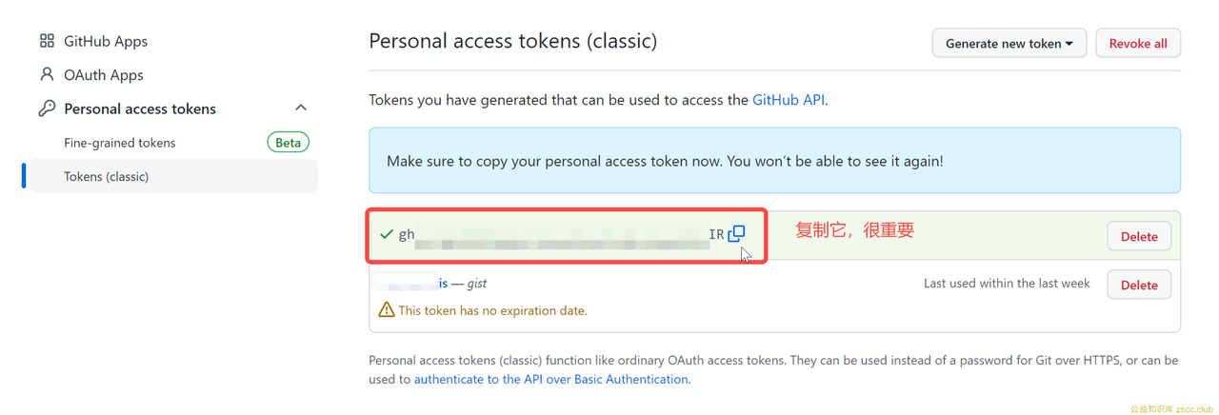Open the GitHub API link
This screenshot has width=1219, height=415.
tap(789, 99)
